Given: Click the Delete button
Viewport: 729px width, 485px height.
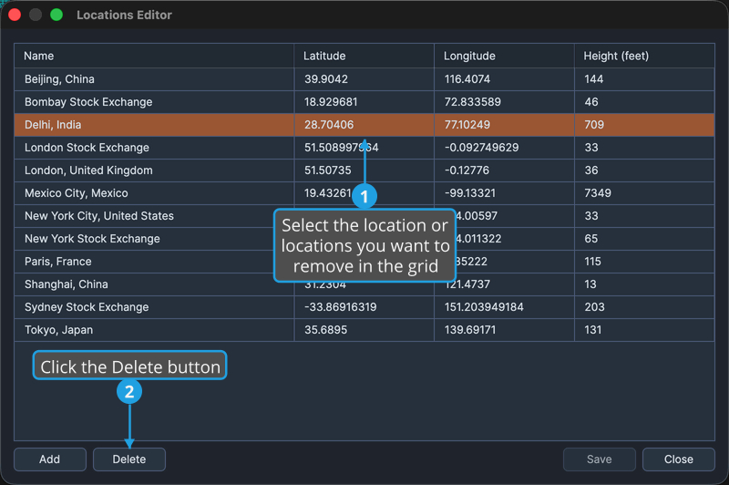Looking at the screenshot, I should pyautogui.click(x=129, y=459).
